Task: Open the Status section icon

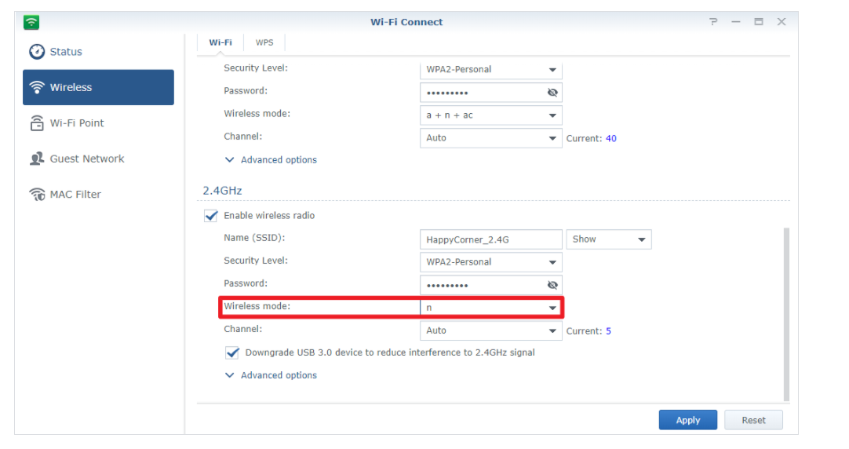Action: coord(37,52)
